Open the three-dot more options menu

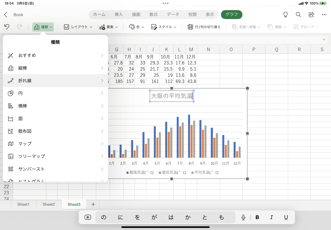324,15
